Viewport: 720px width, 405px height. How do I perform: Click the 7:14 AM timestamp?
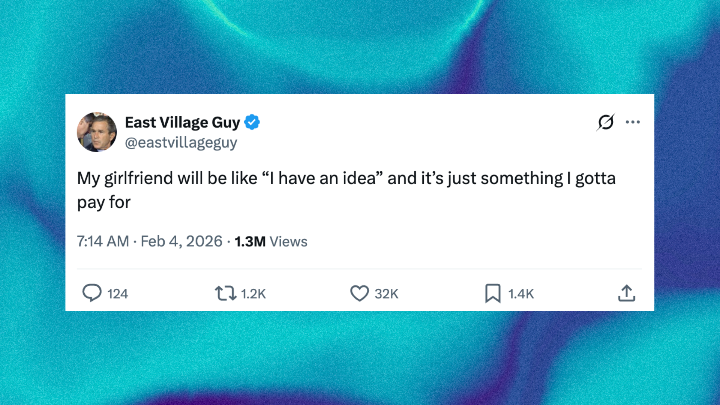pos(103,241)
